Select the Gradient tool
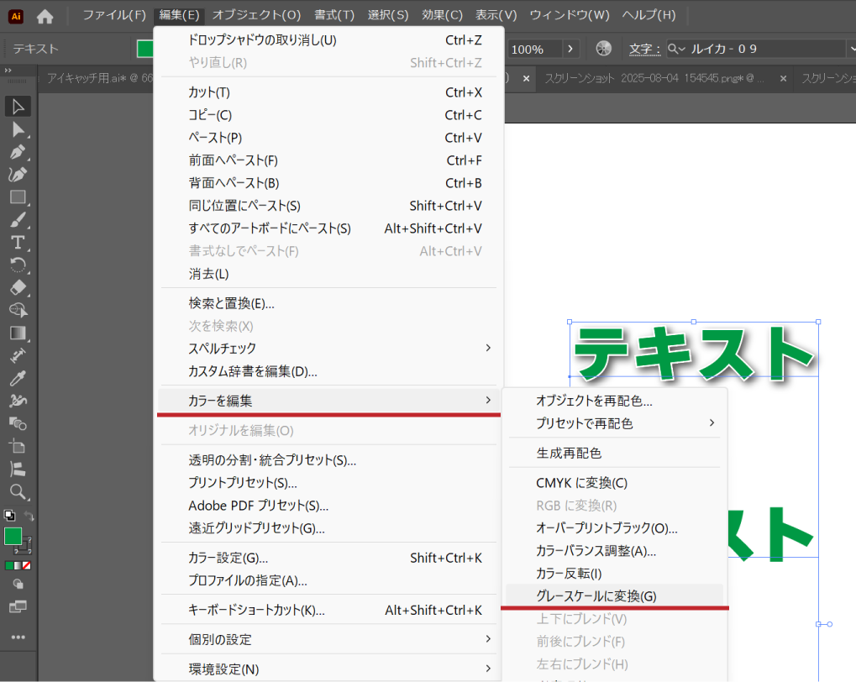Image resolution: width=856 pixels, height=682 pixels. click(18, 333)
